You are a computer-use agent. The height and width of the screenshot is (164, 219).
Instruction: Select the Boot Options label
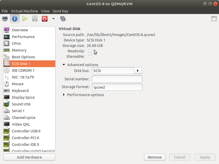click(24, 57)
